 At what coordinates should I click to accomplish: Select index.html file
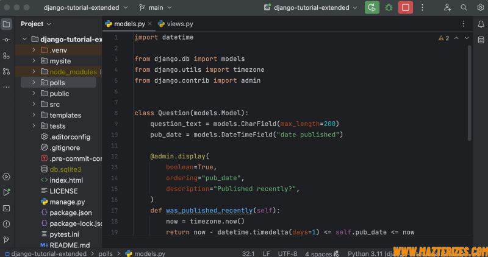62,180
